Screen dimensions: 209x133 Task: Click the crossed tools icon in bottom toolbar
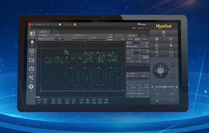pos(106,100)
